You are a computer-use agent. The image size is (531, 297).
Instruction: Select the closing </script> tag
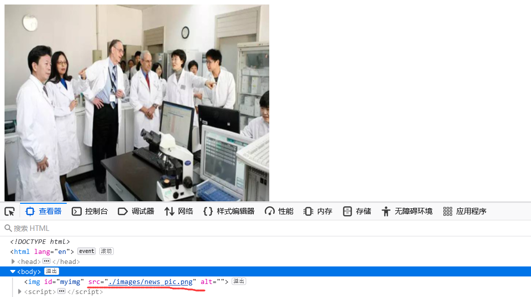[x=85, y=291]
